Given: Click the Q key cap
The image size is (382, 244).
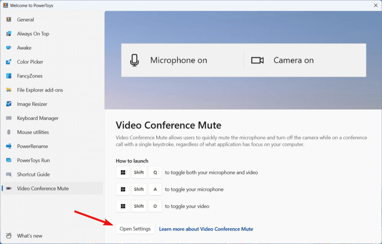Looking at the screenshot, I should pos(155,173).
